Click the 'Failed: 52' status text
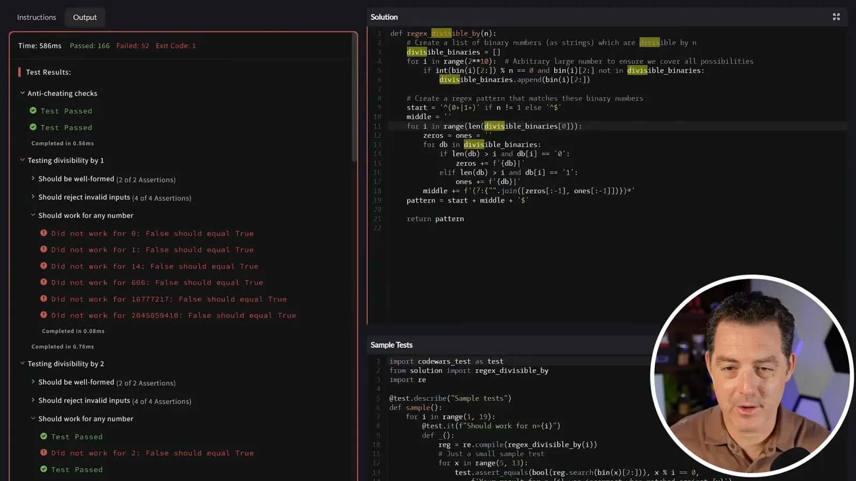The height and width of the screenshot is (481, 856). pyautogui.click(x=133, y=46)
